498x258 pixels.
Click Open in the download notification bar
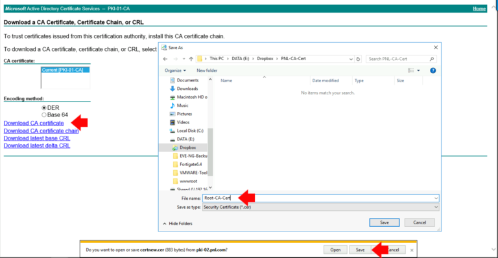coord(335,250)
